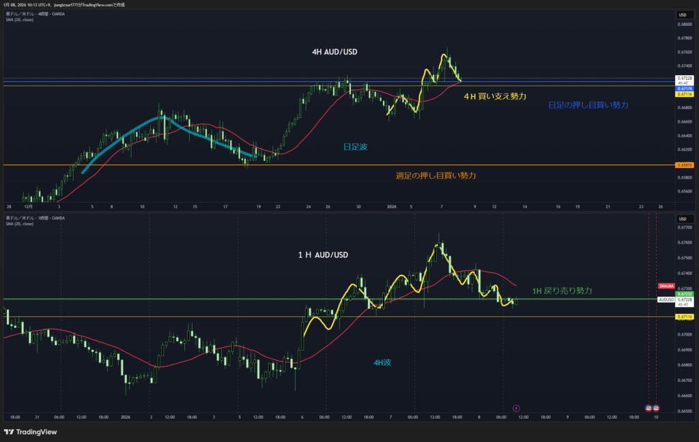Select the '1H 戻り売り勢力' green text label

click(562, 291)
